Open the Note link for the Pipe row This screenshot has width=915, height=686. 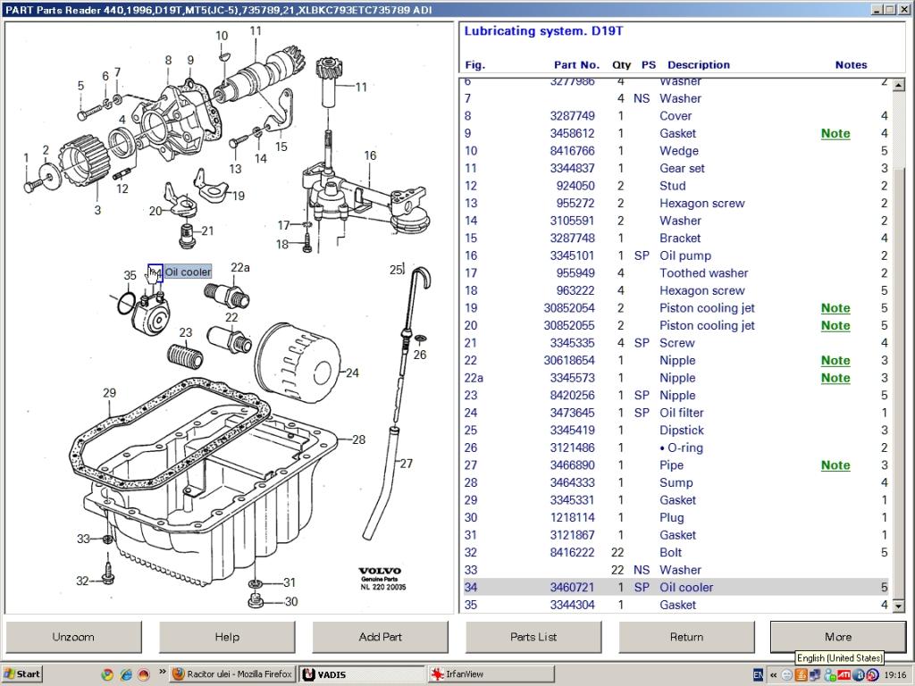[835, 465]
